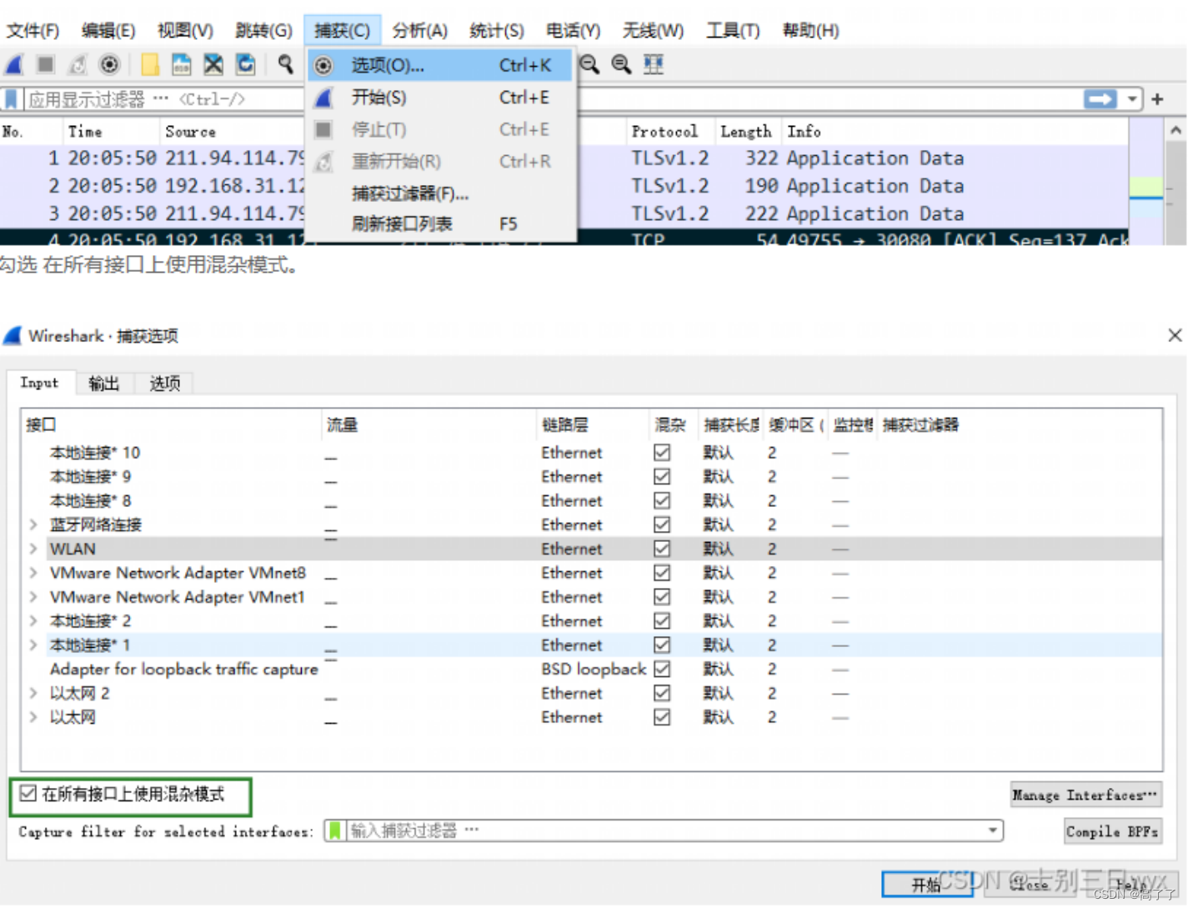This screenshot has height=908, width=1188.
Task: Toggle promiscuous checkbox in WLAN row
Action: pos(662,549)
